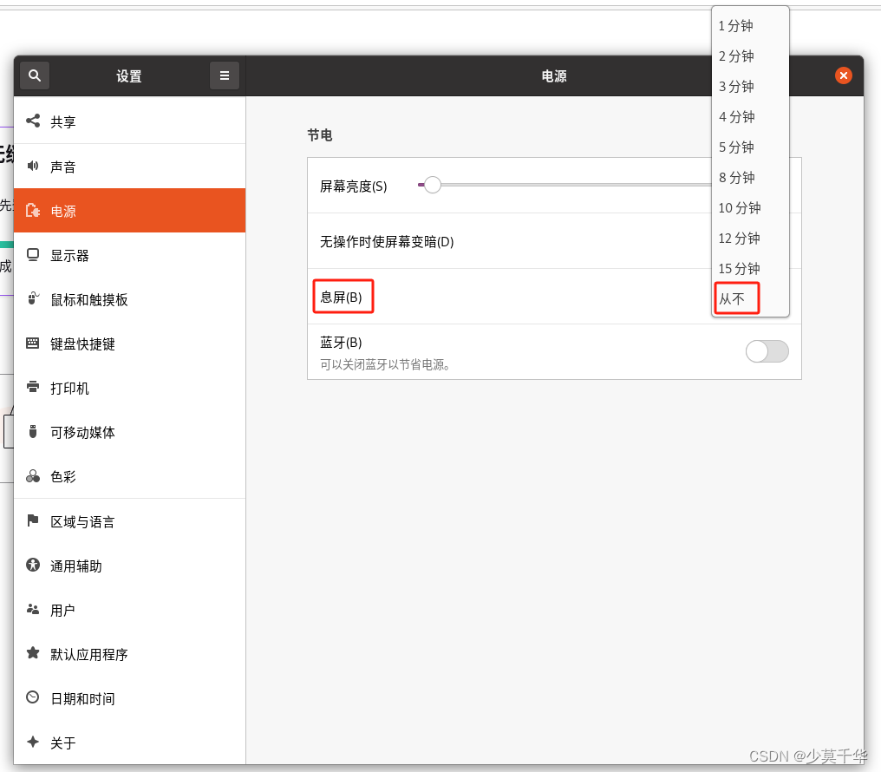Open the 息屏(B) dropdown
This screenshot has height=772, width=881.
click(343, 296)
